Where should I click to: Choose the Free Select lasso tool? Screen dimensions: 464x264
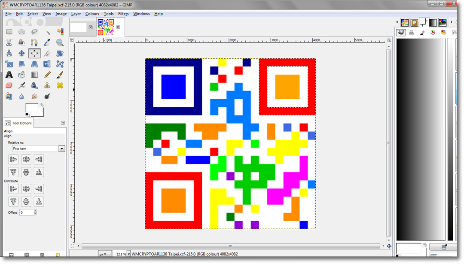[x=34, y=32]
